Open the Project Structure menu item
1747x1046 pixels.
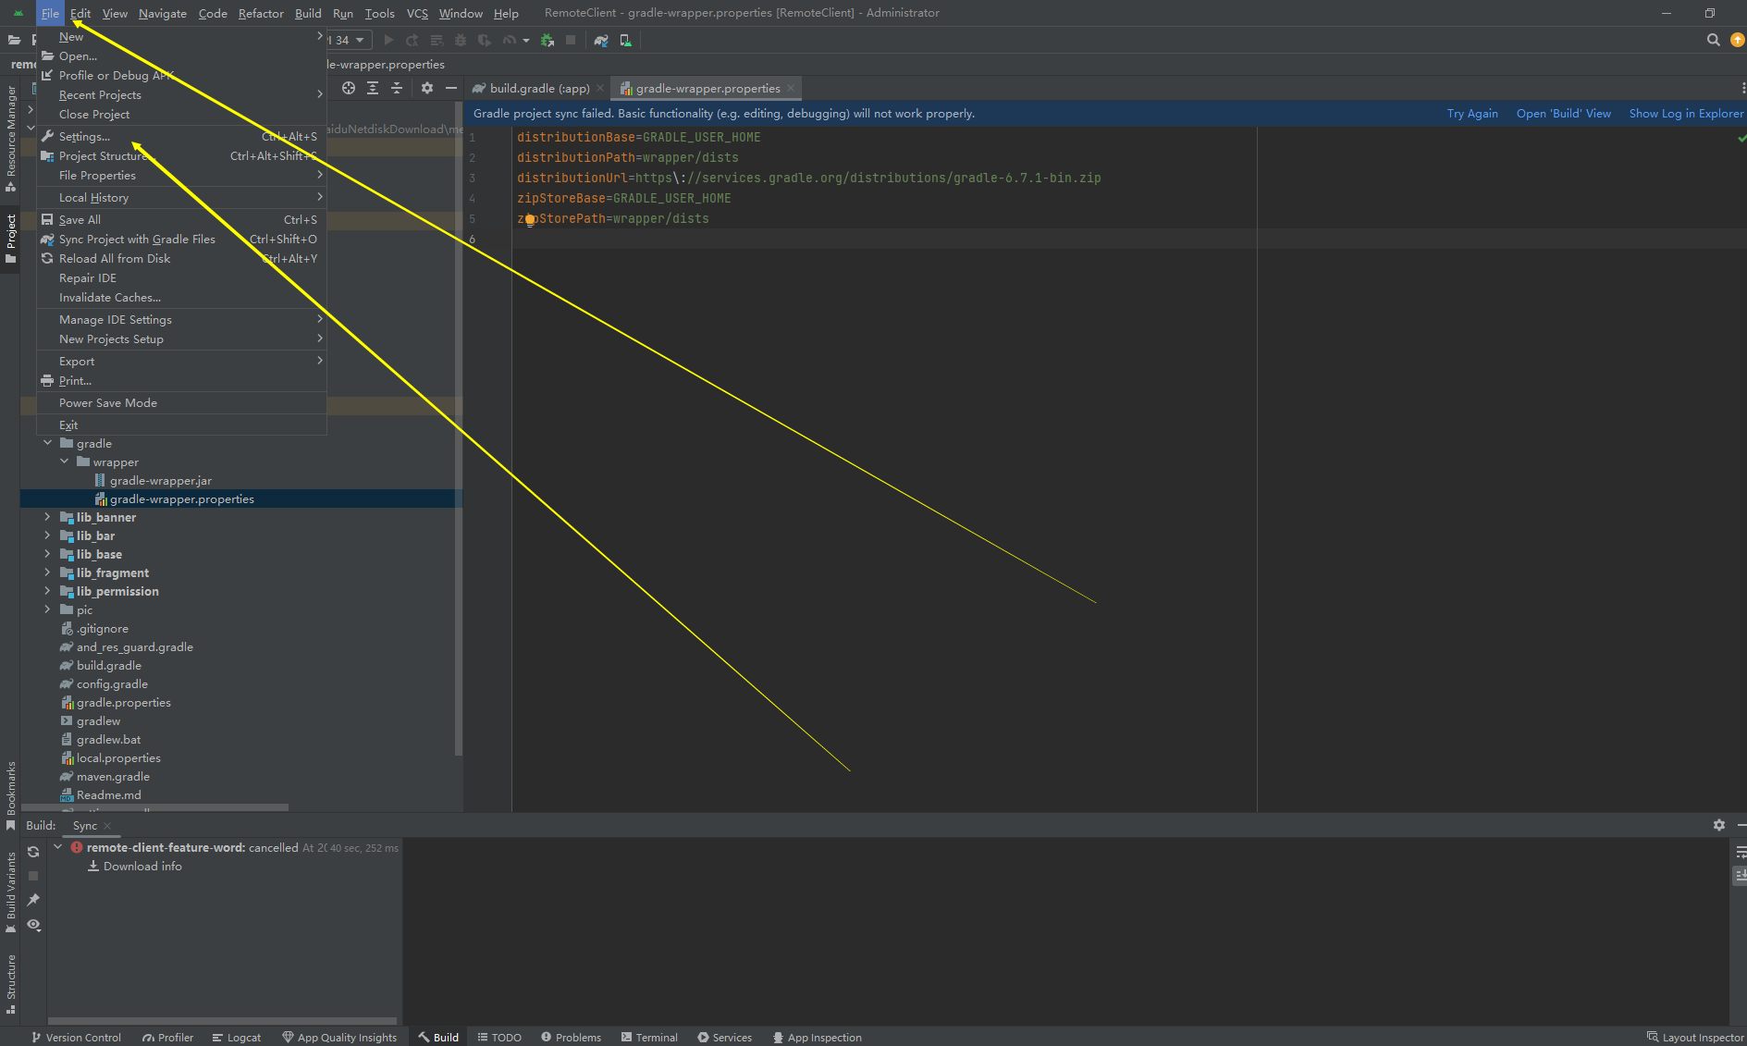click(x=181, y=155)
